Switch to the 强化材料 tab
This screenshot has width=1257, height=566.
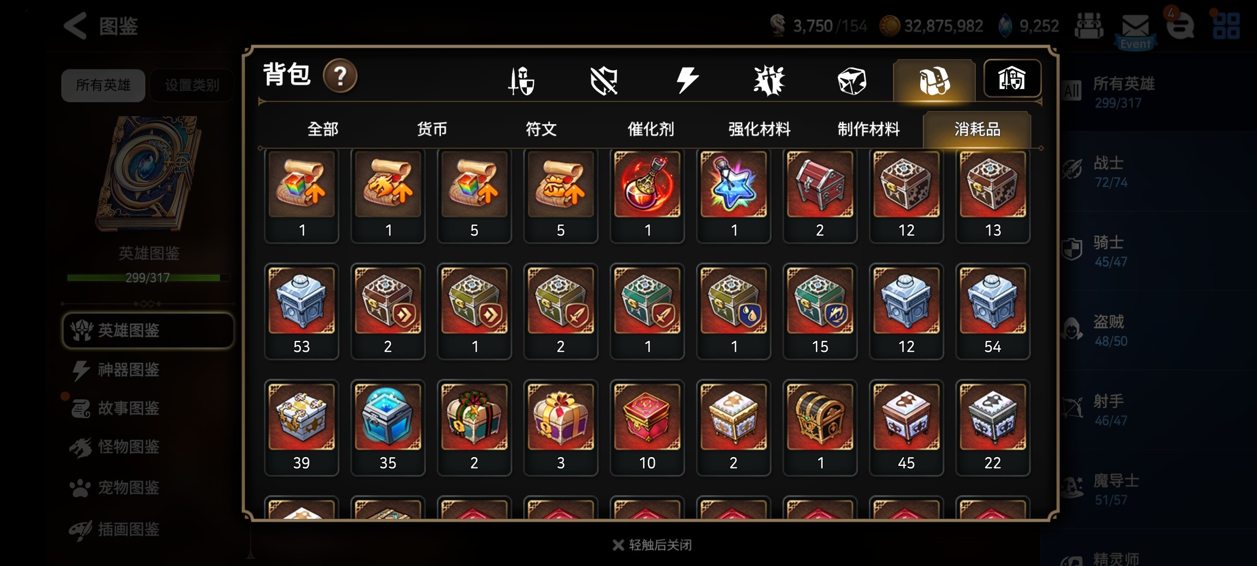(759, 129)
